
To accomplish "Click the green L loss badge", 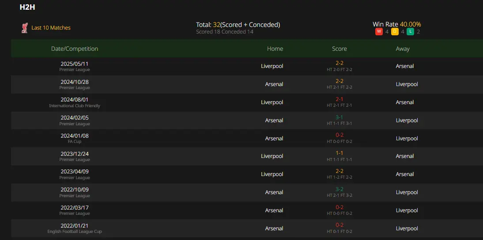I will coord(410,31).
